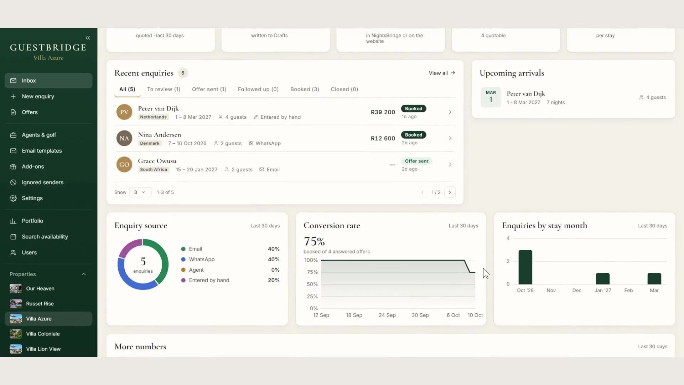Open Search availability calendar icon
The width and height of the screenshot is (684, 385).
[13, 237]
